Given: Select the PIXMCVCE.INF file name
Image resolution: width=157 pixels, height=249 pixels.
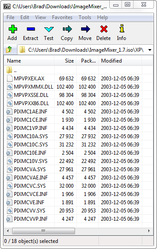Looking at the screenshot, I should click(x=31, y=194).
